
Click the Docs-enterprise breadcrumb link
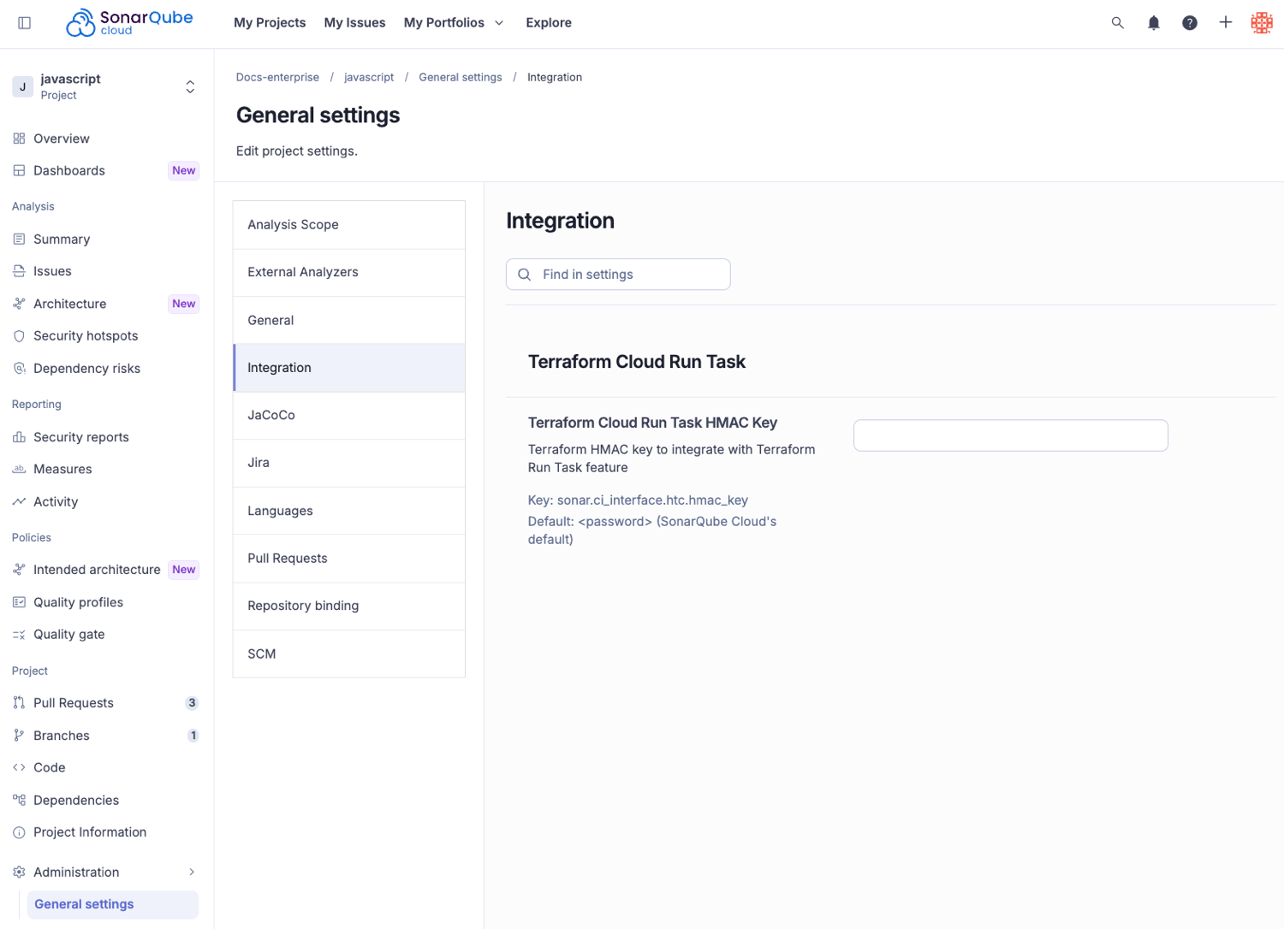(x=277, y=77)
